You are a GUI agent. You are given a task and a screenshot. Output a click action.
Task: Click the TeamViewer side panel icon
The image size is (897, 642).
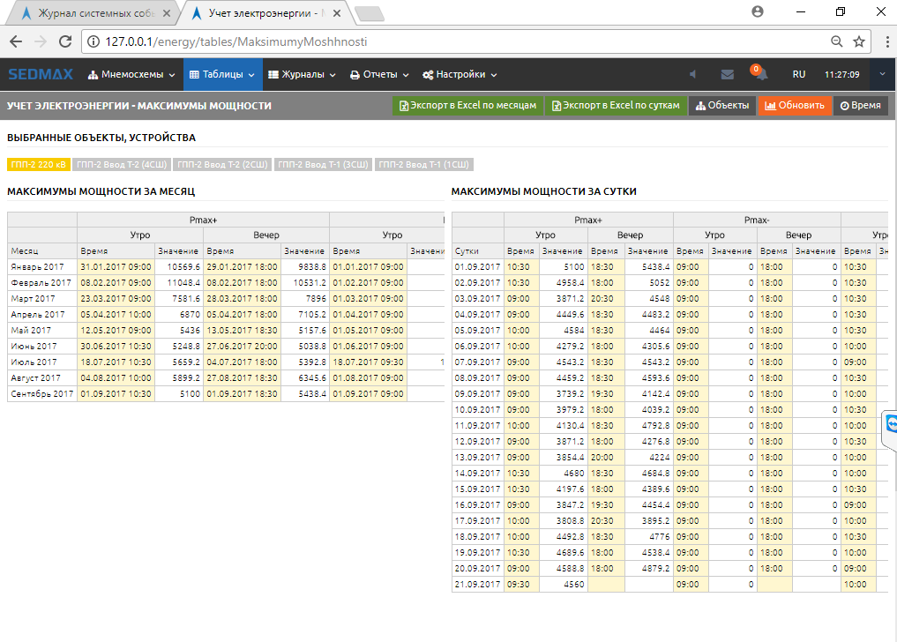click(x=890, y=424)
